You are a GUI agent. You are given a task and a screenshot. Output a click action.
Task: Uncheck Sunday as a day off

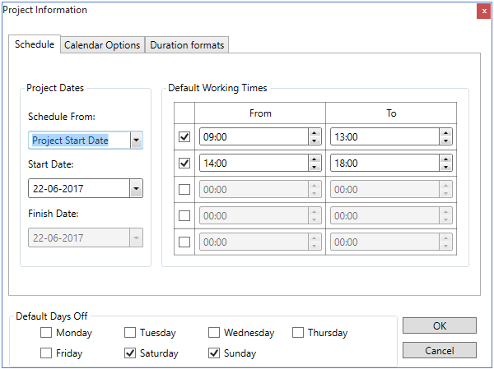click(214, 353)
